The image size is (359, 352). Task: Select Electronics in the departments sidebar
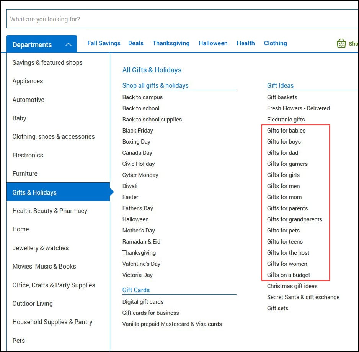tap(28, 155)
